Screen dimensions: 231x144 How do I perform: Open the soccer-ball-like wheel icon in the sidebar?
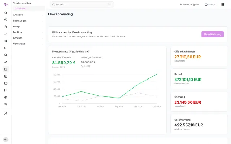(x=6, y=41)
